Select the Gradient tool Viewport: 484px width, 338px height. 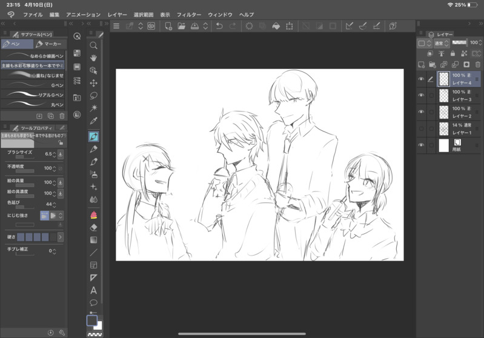93,240
